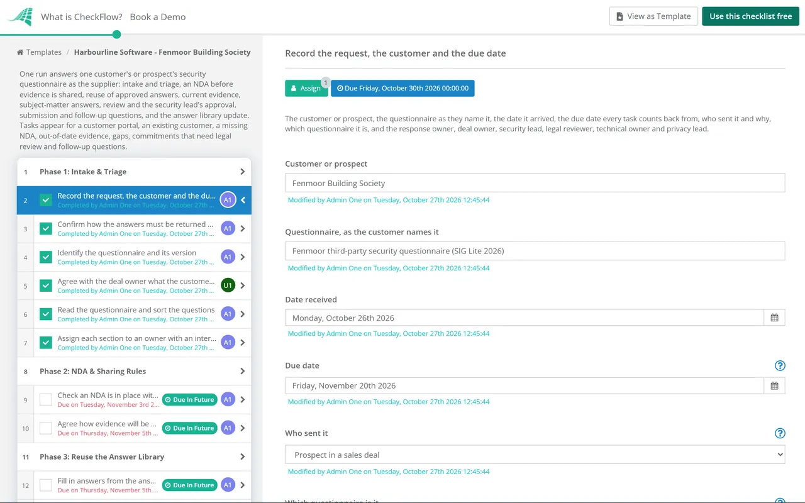
Task: Click Customer or prospect input field
Action: [535, 183]
